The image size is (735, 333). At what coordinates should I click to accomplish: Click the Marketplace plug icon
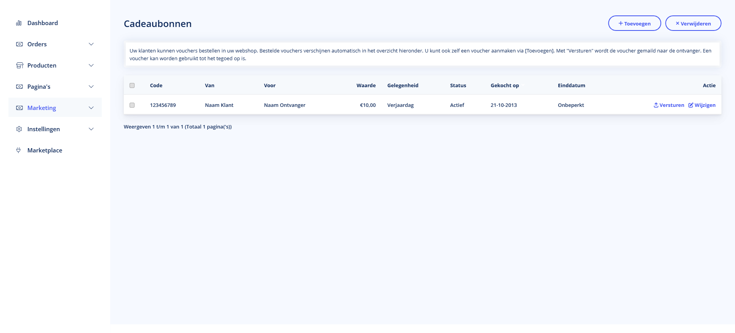[x=19, y=150]
